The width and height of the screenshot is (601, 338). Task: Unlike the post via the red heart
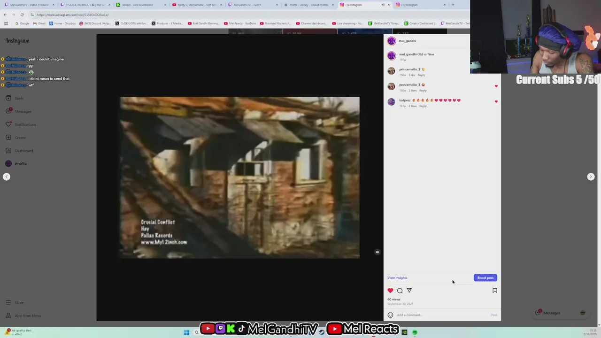390,291
